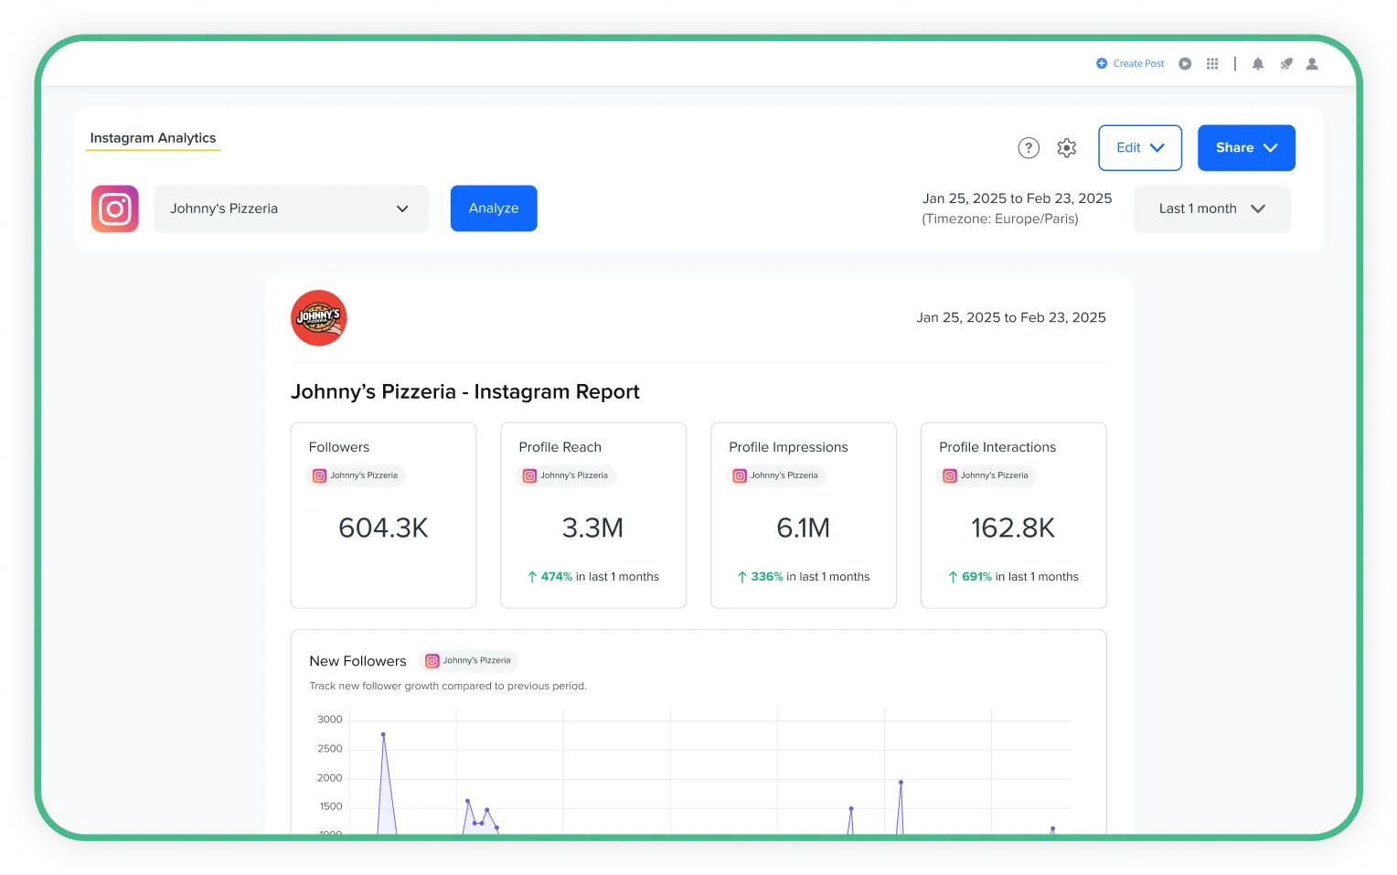Select the Instagram Analytics tab
1397x875 pixels.
[x=153, y=138]
